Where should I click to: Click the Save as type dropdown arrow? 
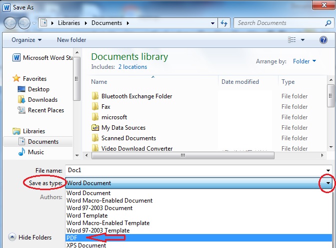coord(328,183)
